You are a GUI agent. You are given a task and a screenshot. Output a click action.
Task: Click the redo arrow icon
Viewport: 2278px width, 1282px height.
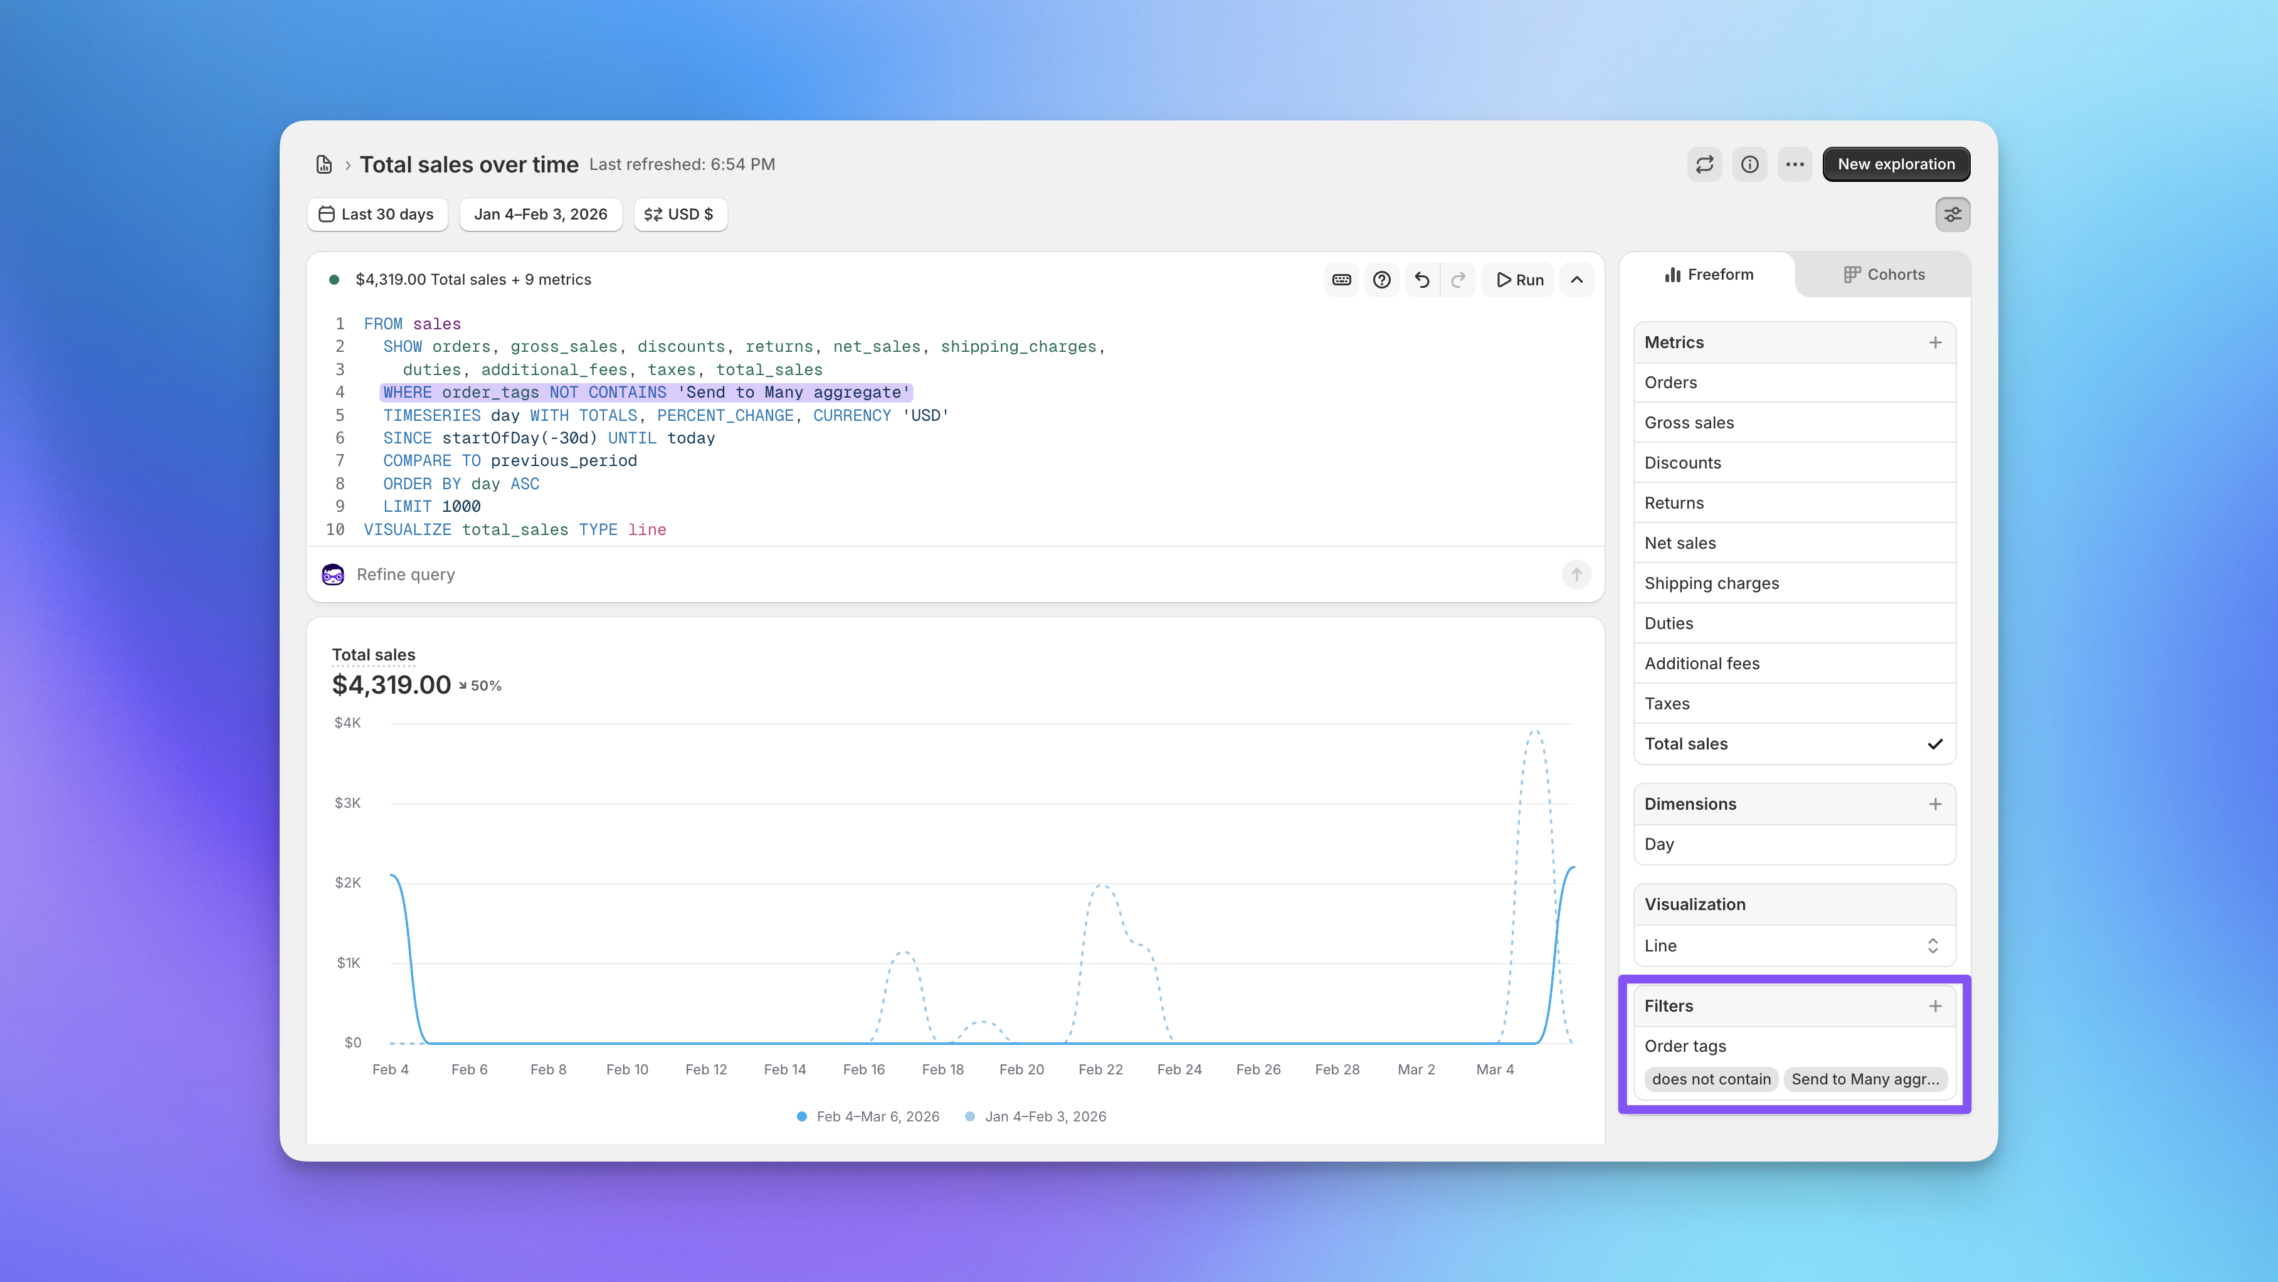[1459, 278]
